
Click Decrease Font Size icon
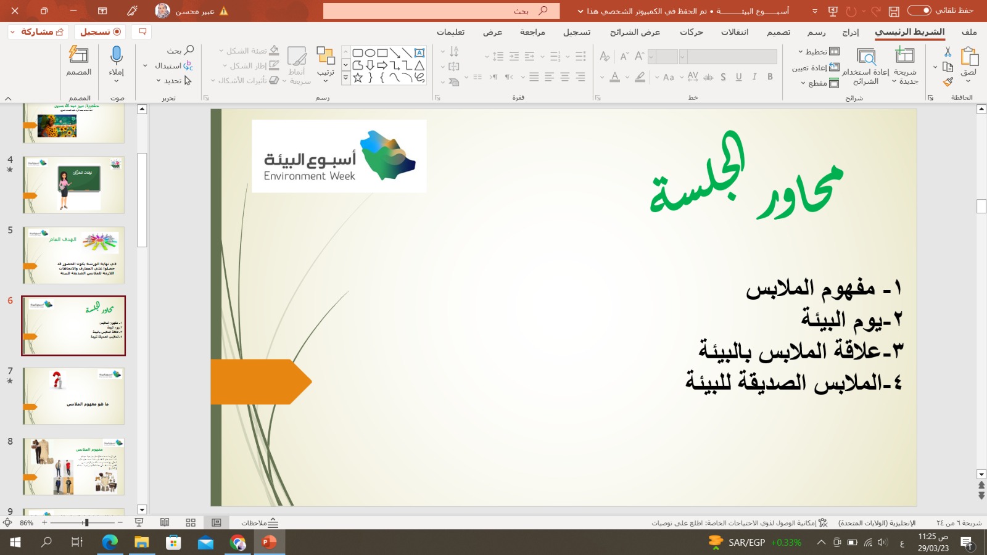[624, 57]
